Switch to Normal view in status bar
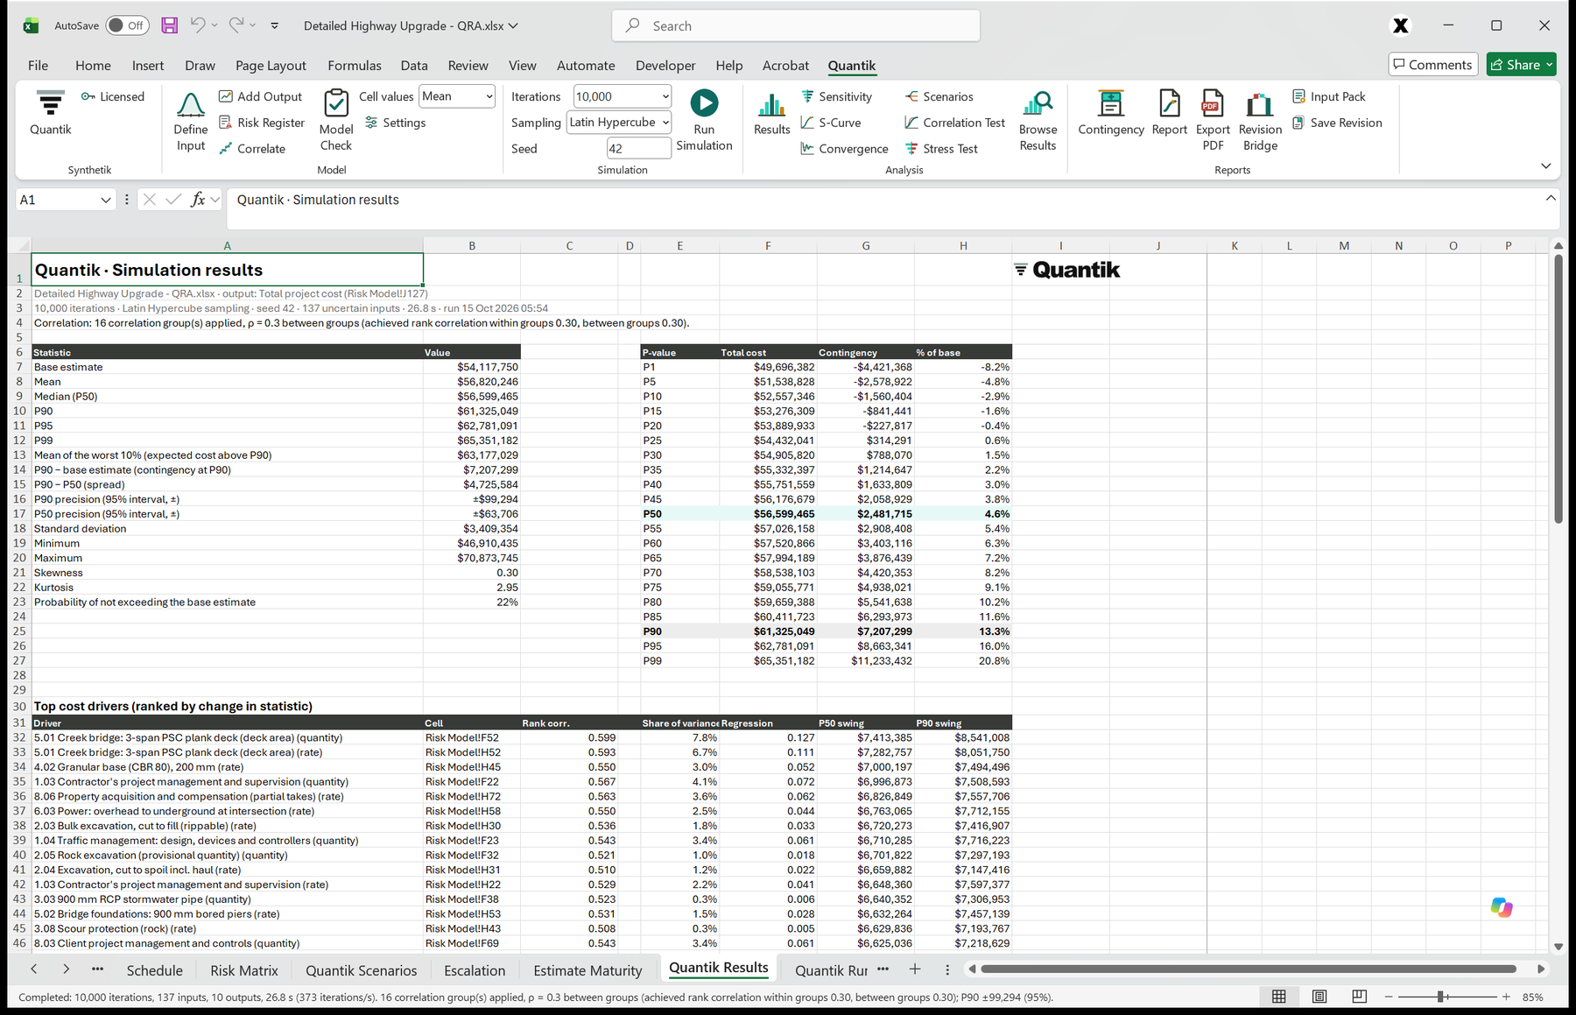 (1279, 997)
